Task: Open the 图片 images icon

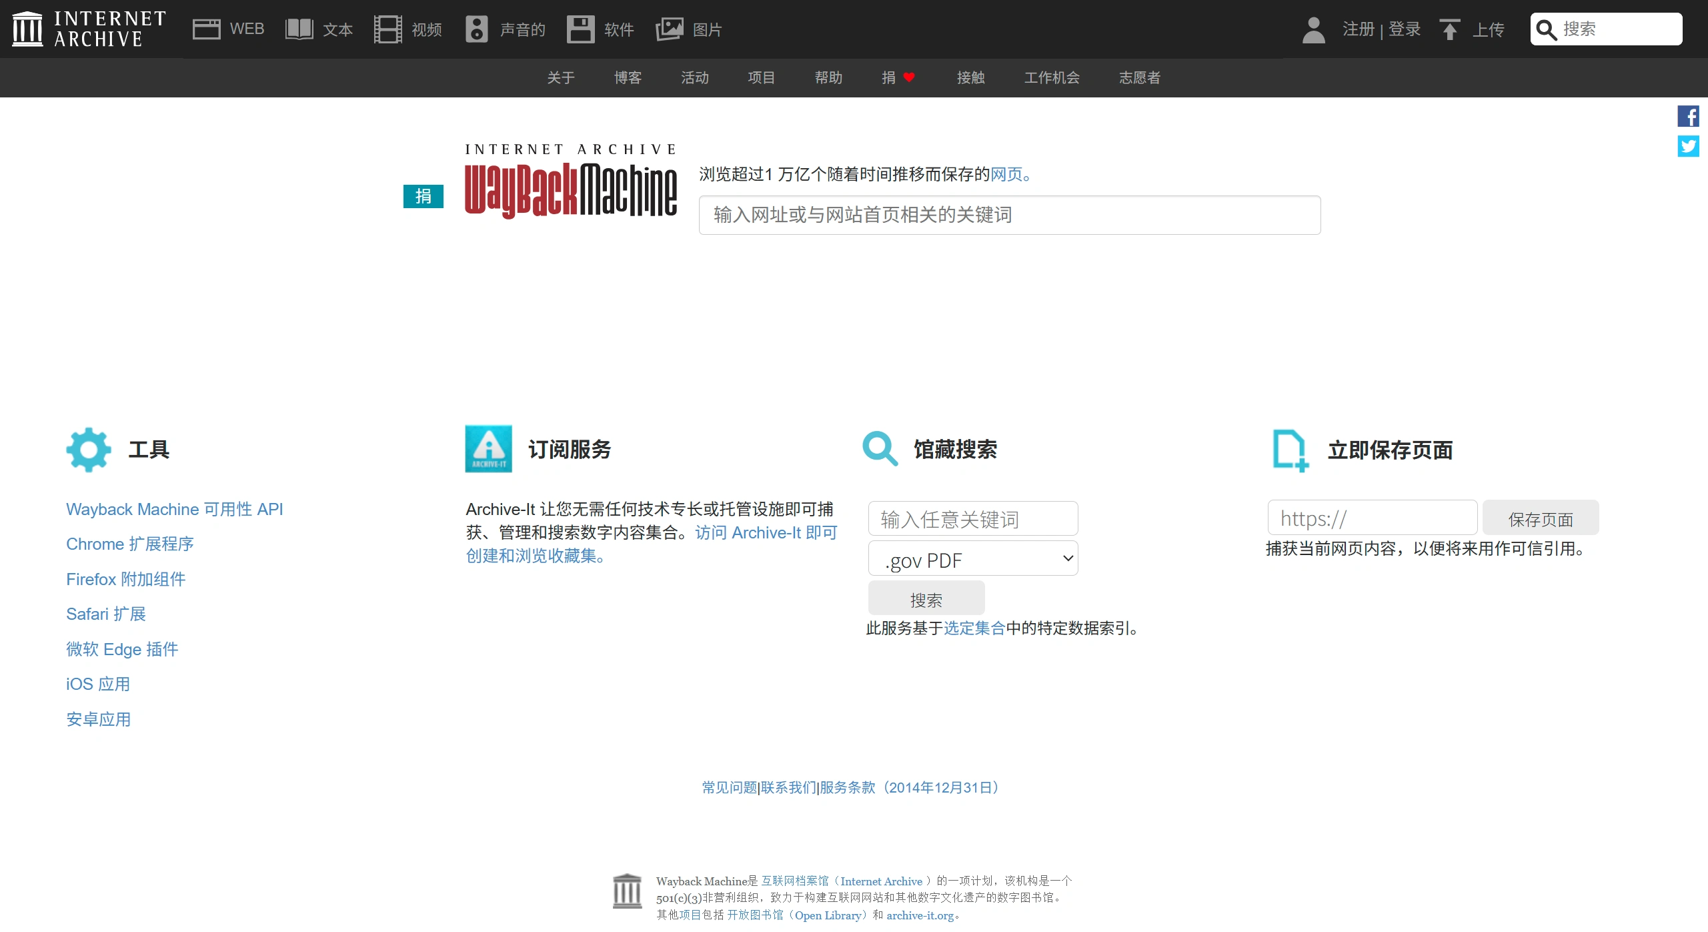Action: [669, 29]
